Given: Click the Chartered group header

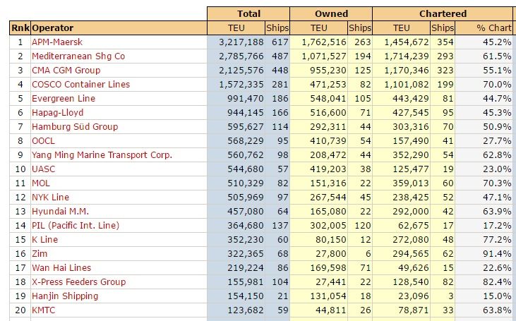Looking at the screenshot, I should (442, 13).
